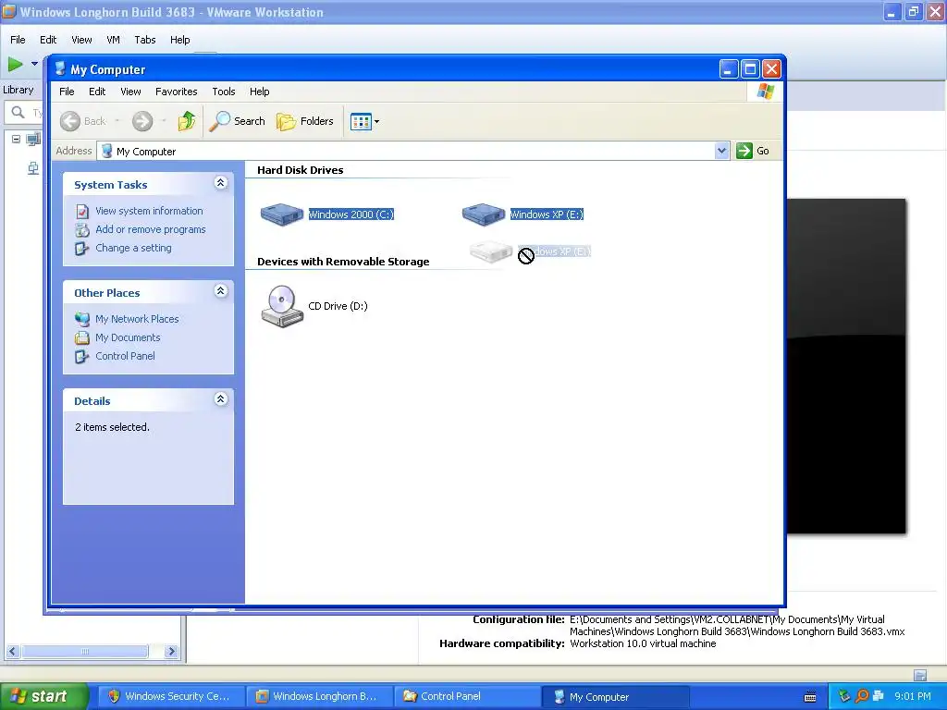
Task: Switch to Windows Security Center taskbar button
Action: 171,696
